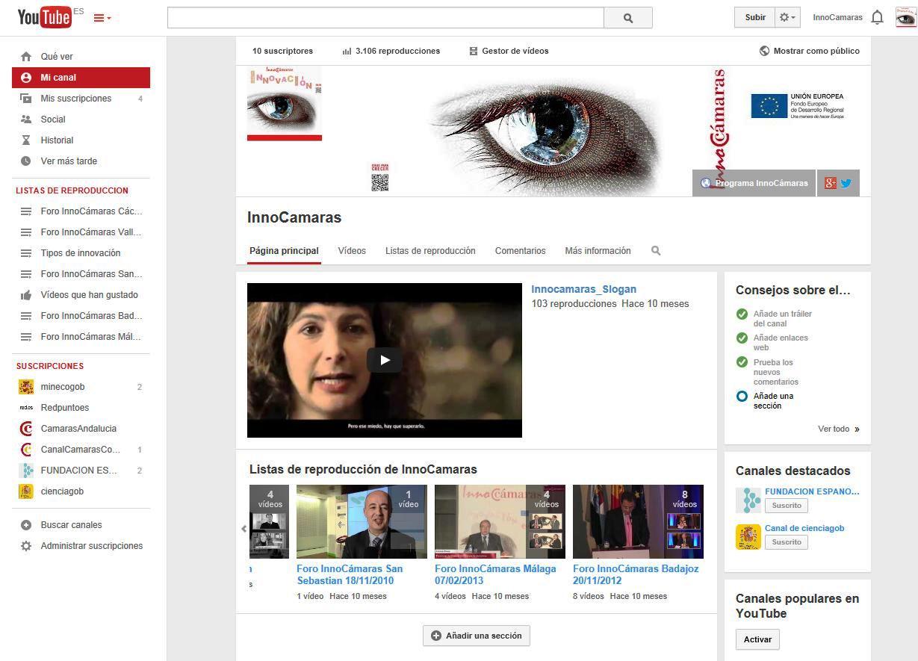
Task: Open the Innocamaras_Slogan title link
Action: tap(584, 289)
